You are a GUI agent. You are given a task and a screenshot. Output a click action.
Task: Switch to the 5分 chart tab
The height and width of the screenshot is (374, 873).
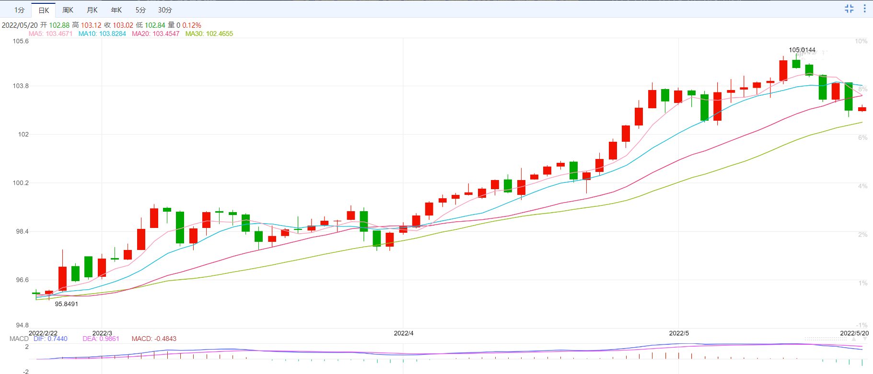pos(140,10)
